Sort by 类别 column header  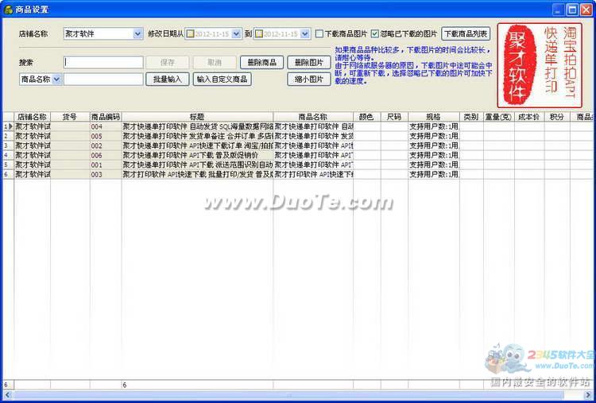tap(471, 117)
